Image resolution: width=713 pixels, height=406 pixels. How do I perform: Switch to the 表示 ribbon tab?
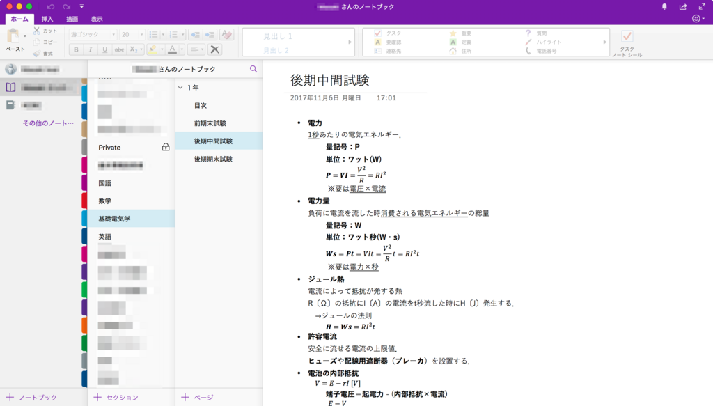[x=96, y=19]
